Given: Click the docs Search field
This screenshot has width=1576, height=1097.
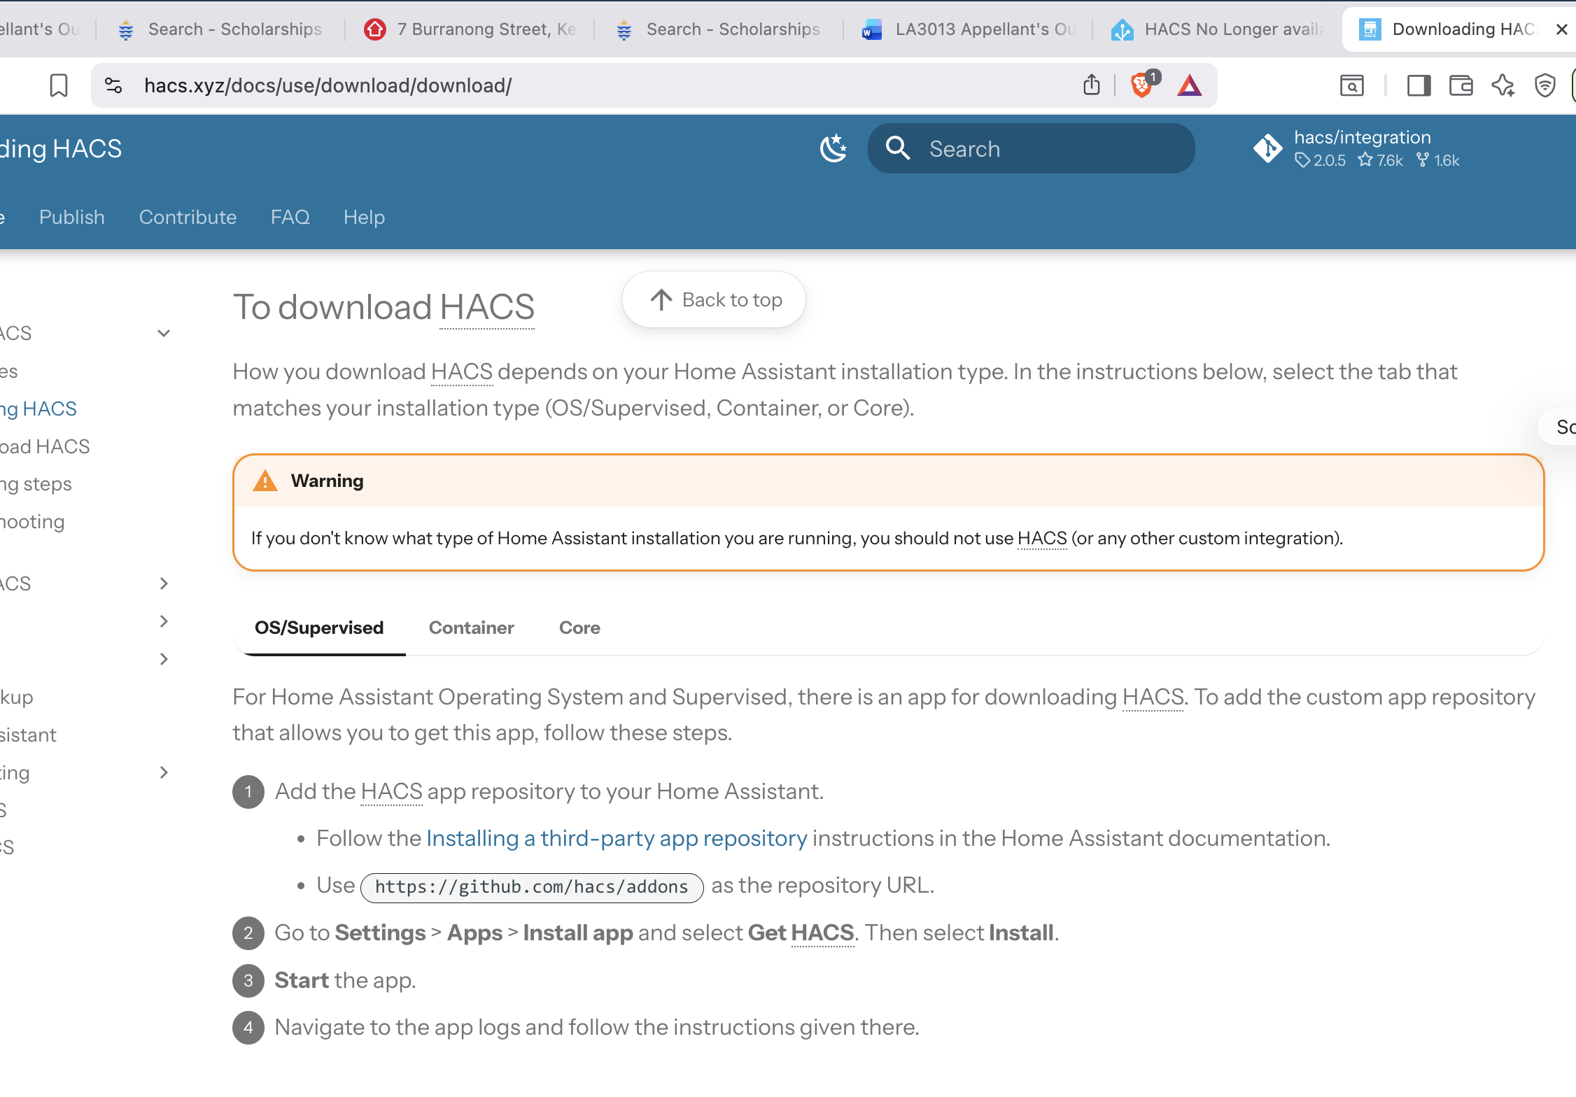Looking at the screenshot, I should coord(1031,148).
